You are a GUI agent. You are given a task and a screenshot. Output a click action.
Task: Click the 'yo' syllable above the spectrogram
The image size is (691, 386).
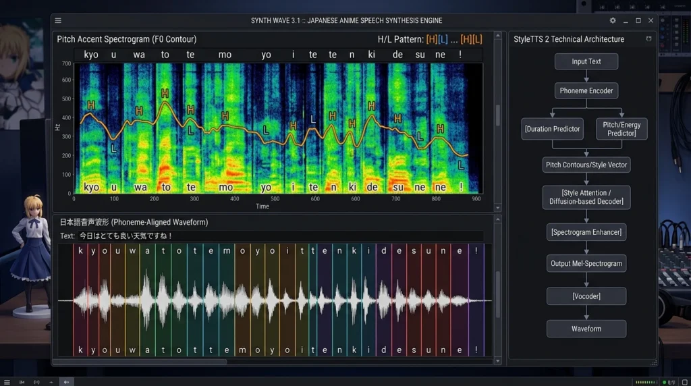tap(266, 55)
